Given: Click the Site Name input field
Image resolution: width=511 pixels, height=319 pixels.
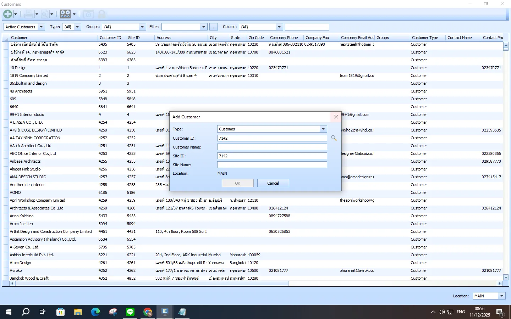Looking at the screenshot, I should click(272, 165).
